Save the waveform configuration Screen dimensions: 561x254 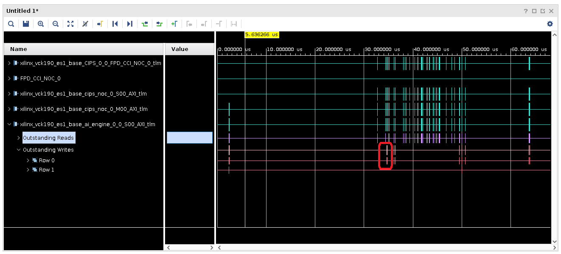26,24
